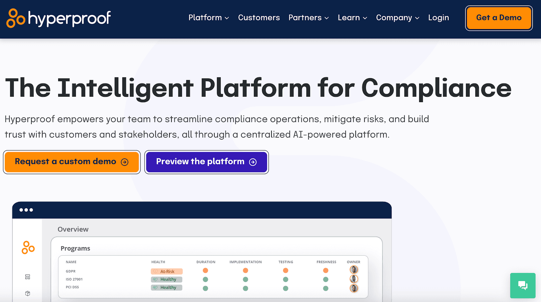Click the "HEALTH" column header

click(158, 262)
